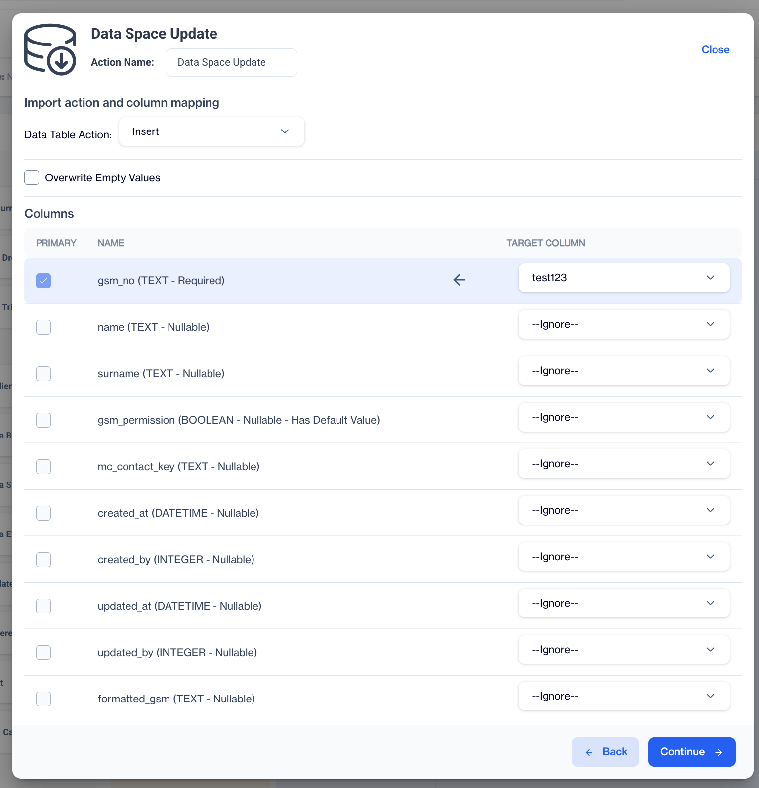The width and height of the screenshot is (759, 788).
Task: Click the Columns section heading
Action: click(49, 214)
